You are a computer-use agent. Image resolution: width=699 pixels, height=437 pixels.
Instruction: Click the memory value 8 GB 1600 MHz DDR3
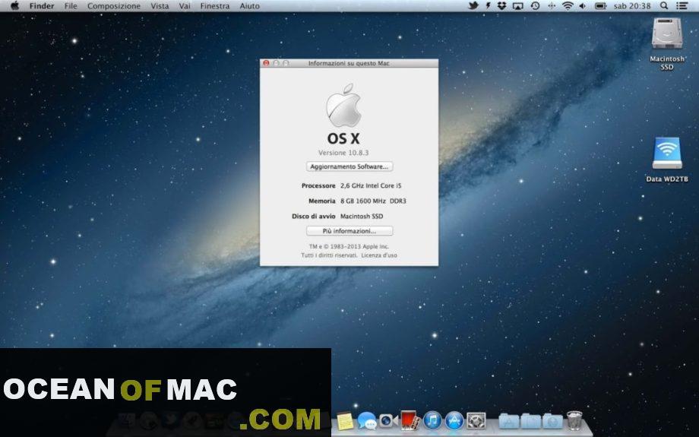click(x=373, y=201)
